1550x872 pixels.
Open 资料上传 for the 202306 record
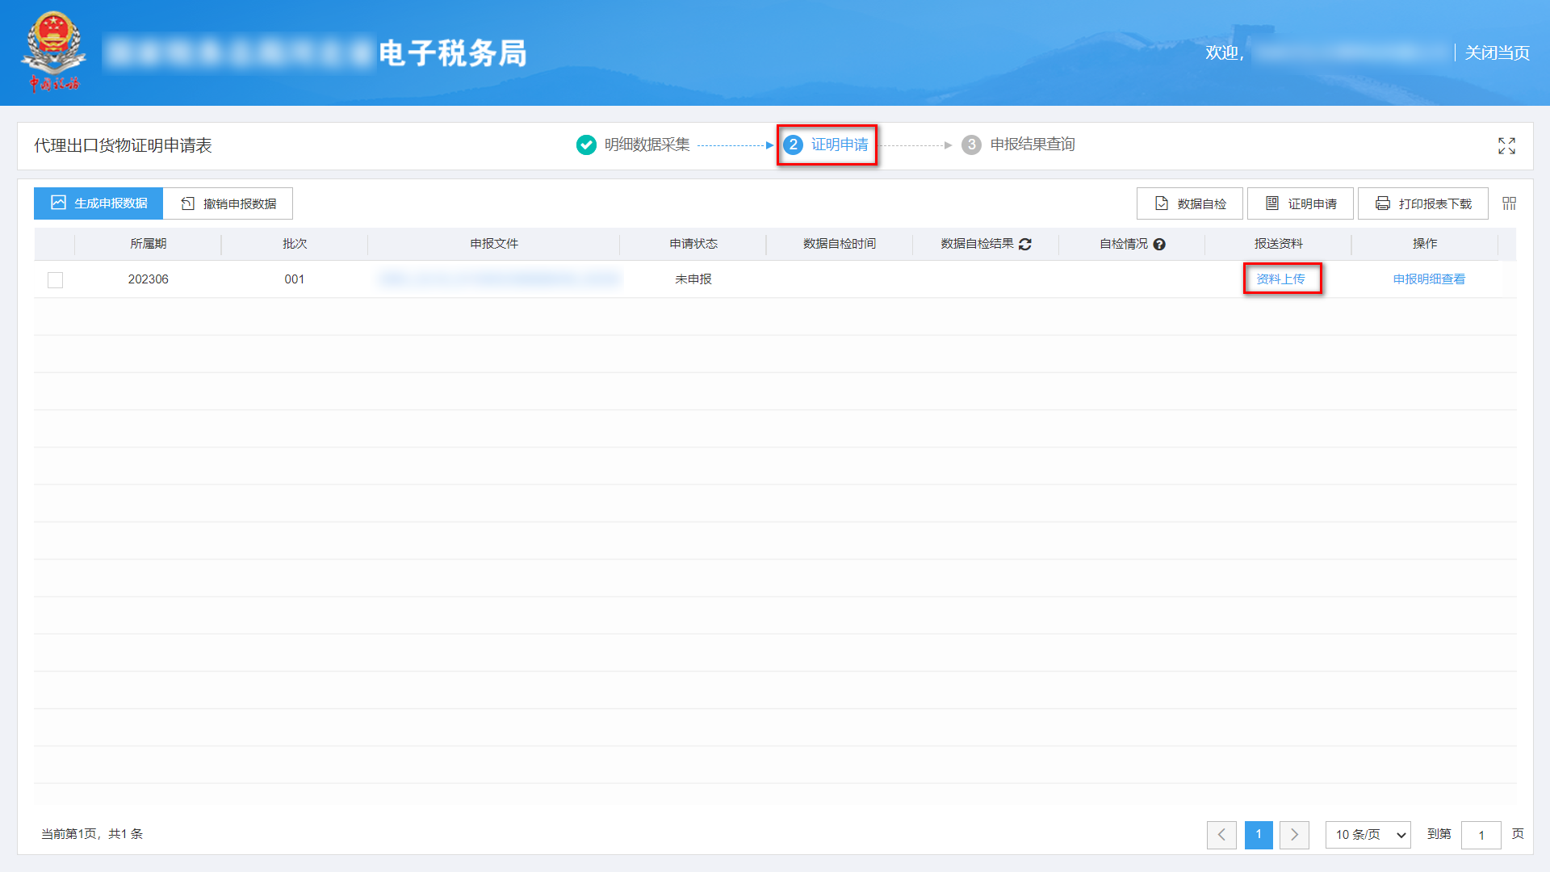(1282, 279)
